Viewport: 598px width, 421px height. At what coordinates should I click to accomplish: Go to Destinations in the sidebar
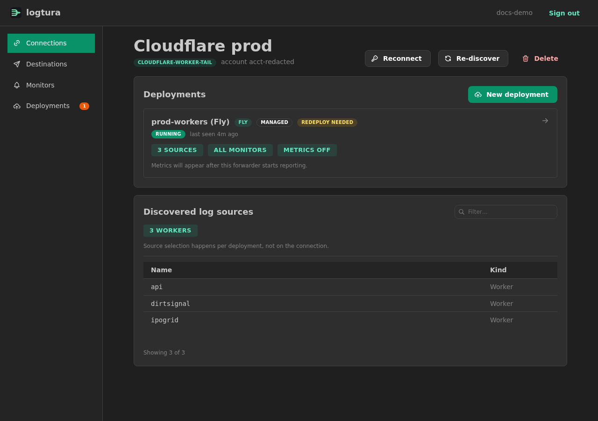51,64
